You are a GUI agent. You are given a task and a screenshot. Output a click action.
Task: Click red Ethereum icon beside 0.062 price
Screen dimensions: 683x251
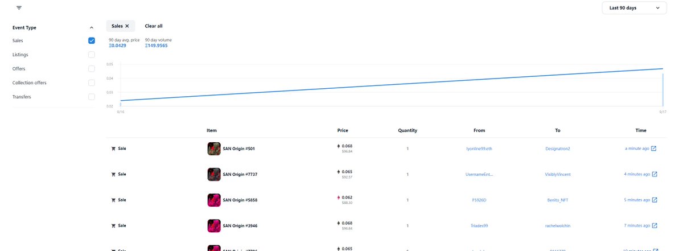click(339, 197)
